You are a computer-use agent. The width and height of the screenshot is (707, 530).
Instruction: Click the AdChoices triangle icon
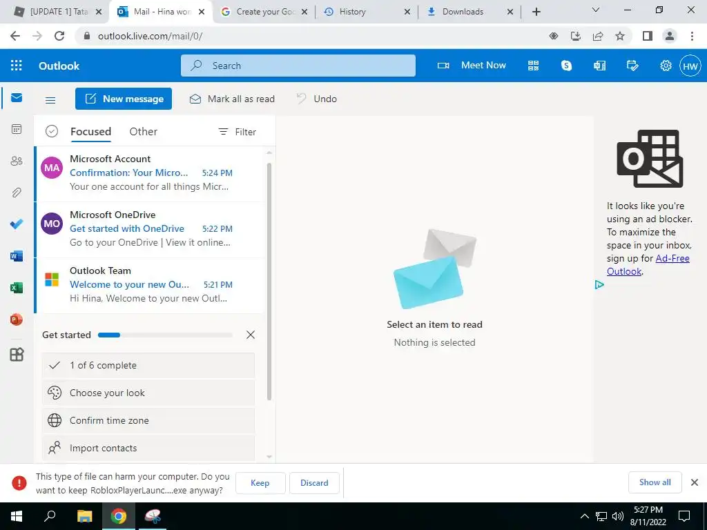point(599,284)
